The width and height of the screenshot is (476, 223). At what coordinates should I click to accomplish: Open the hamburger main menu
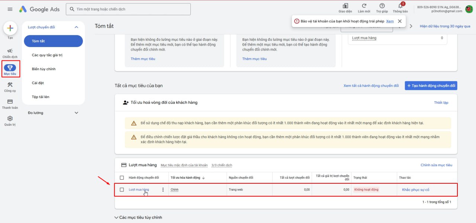pos(10,9)
